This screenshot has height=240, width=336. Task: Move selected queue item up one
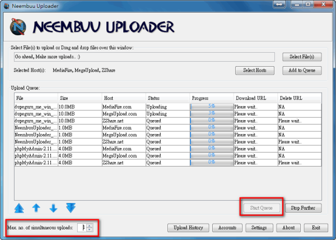[x=36, y=208]
